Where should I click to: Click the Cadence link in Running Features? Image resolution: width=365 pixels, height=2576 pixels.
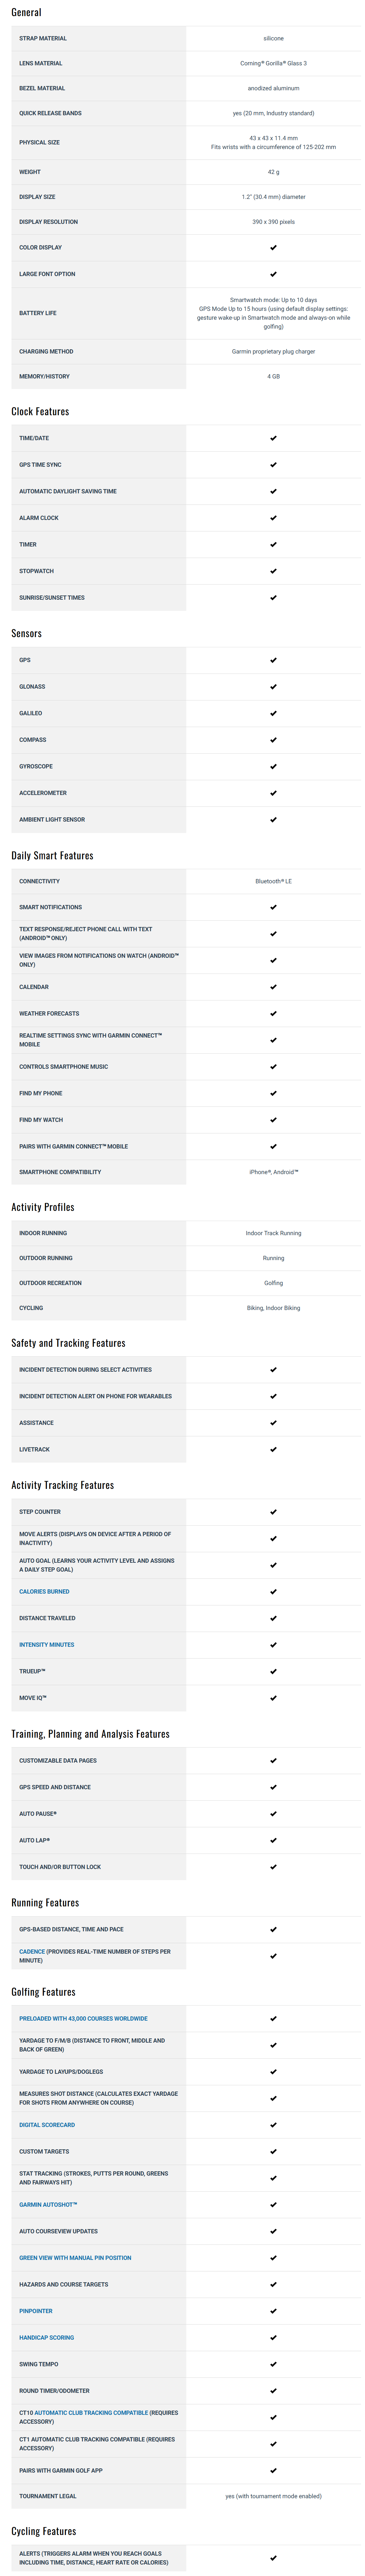coord(32,1951)
